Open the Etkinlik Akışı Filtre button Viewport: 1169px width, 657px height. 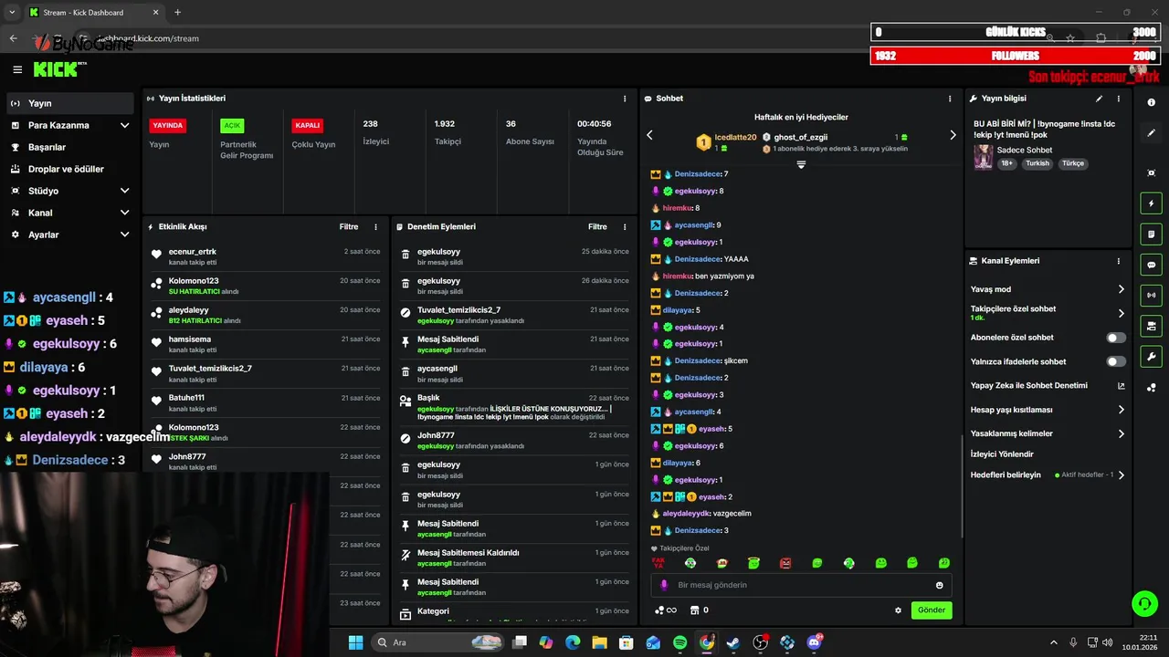point(349,226)
